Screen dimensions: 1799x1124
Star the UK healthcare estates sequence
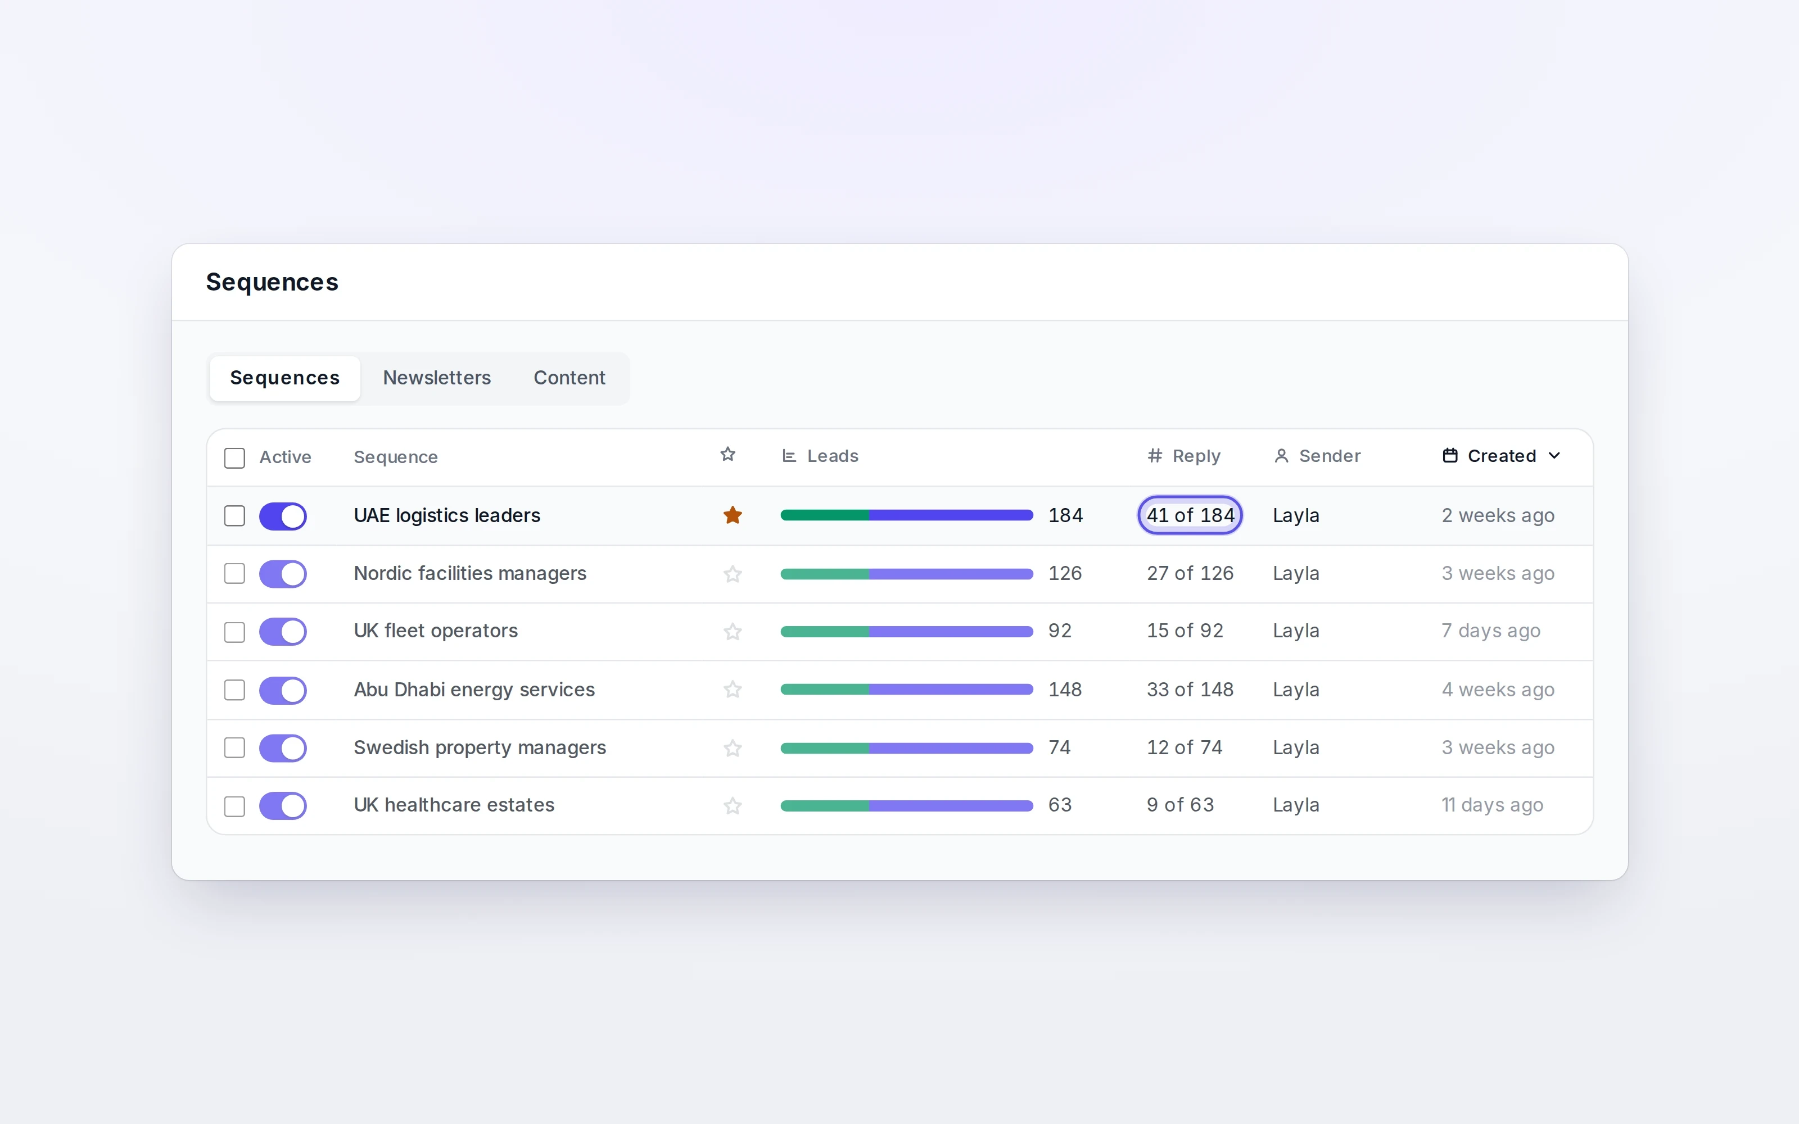click(x=732, y=806)
